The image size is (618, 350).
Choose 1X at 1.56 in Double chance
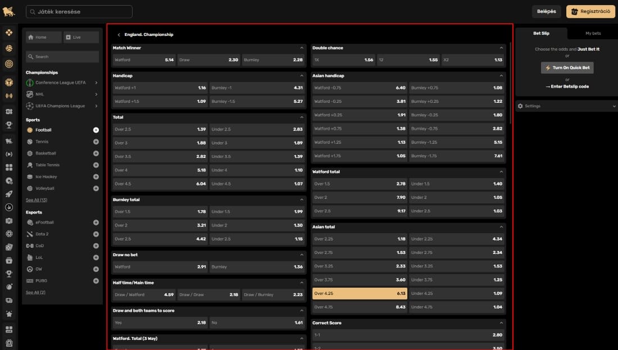tap(344, 60)
